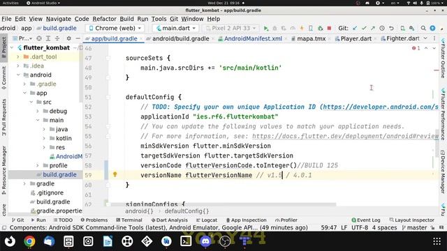Image resolution: width=447 pixels, height=251 pixels.
Task: Switch to mapa.tmx tab
Action: (x=311, y=38)
